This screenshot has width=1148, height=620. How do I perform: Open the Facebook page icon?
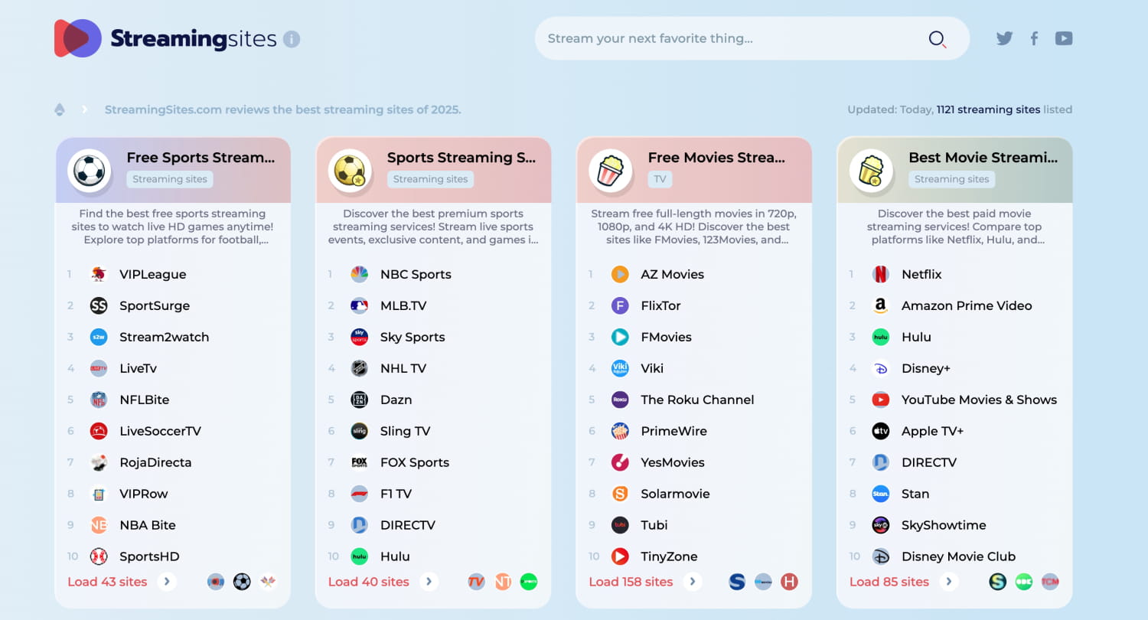(x=1034, y=38)
